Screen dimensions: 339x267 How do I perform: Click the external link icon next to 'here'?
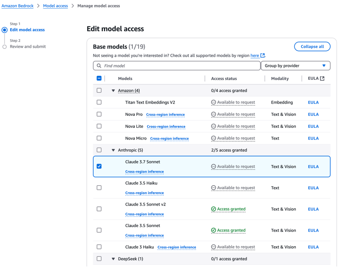(263, 55)
